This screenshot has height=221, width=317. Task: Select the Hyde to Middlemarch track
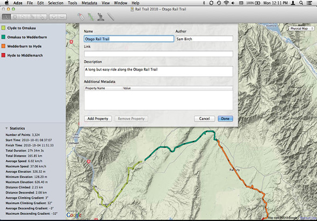click(25, 55)
